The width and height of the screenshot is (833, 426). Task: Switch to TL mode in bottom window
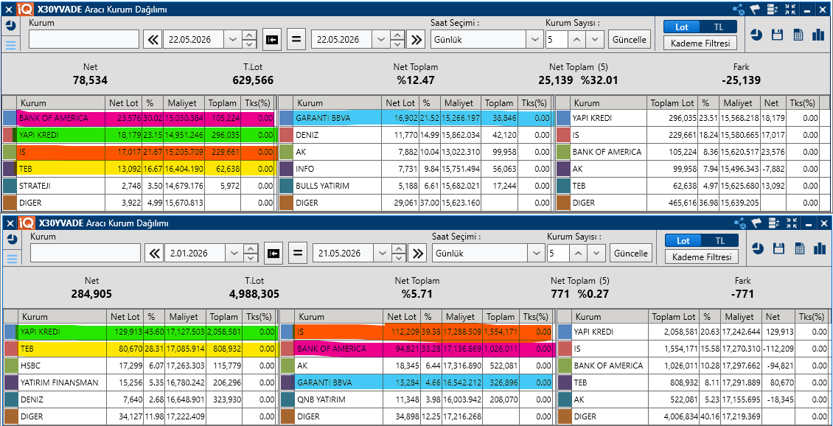click(x=719, y=240)
